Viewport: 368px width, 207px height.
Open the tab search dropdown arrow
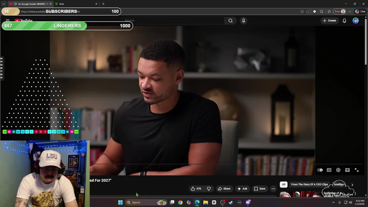[x=4, y=4]
